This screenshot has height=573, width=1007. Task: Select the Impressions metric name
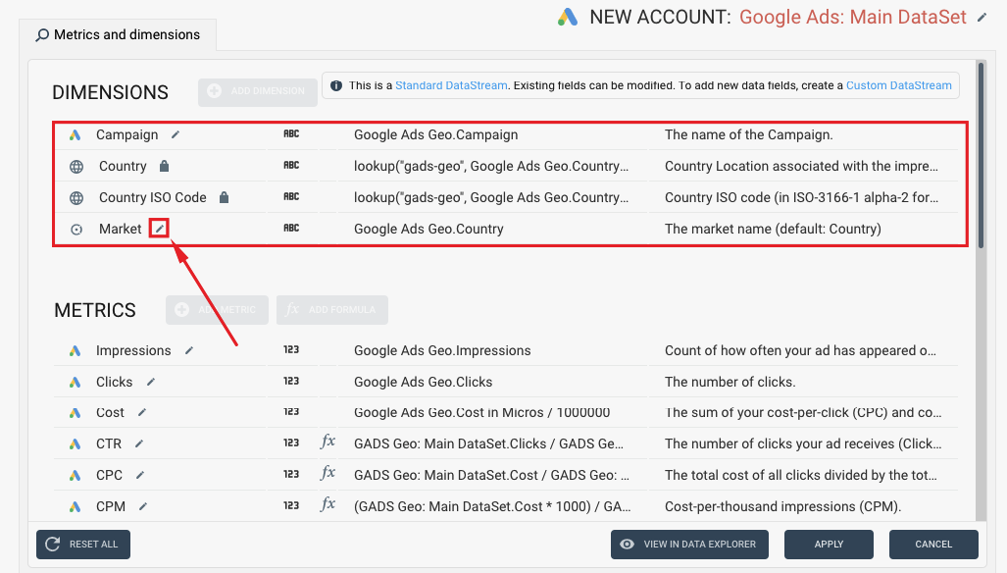click(x=133, y=350)
